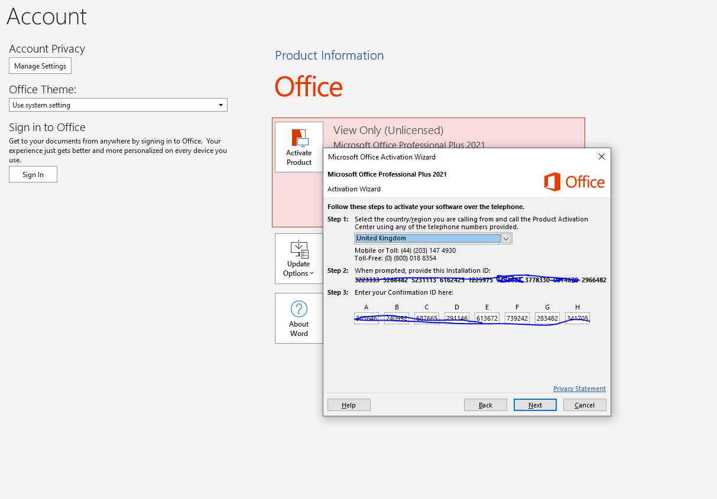Close the Microsoft Office Activation Wizard dialog
This screenshot has height=499, width=717.
click(x=602, y=156)
